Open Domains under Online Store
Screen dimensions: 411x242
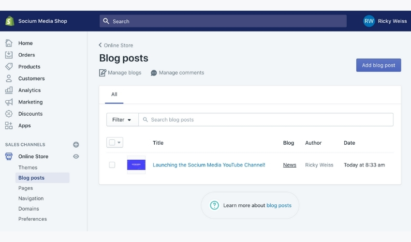(29, 209)
